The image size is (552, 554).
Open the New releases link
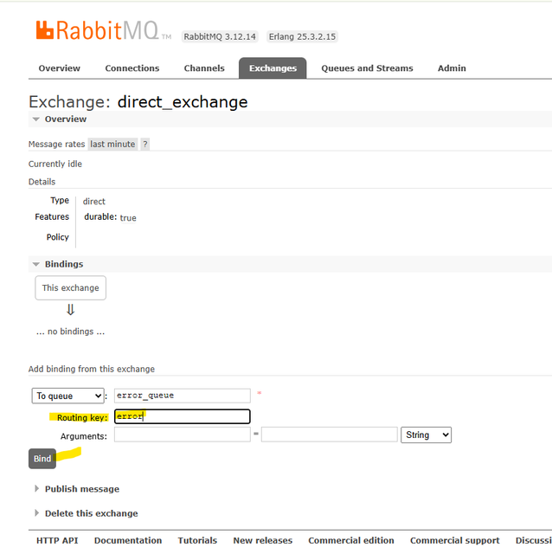coord(263,540)
